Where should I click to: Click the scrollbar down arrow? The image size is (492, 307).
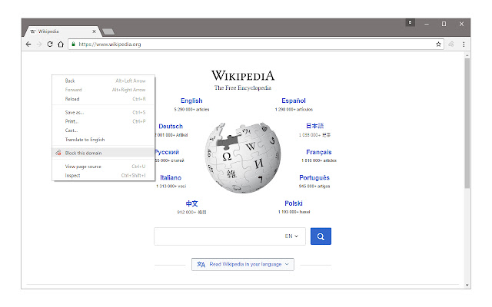tap(467, 286)
